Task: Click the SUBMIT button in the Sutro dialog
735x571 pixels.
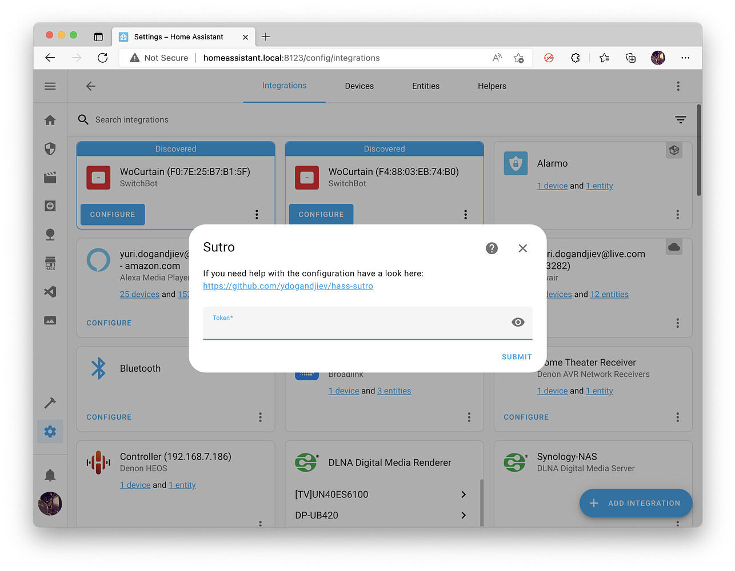Action: 516,356
